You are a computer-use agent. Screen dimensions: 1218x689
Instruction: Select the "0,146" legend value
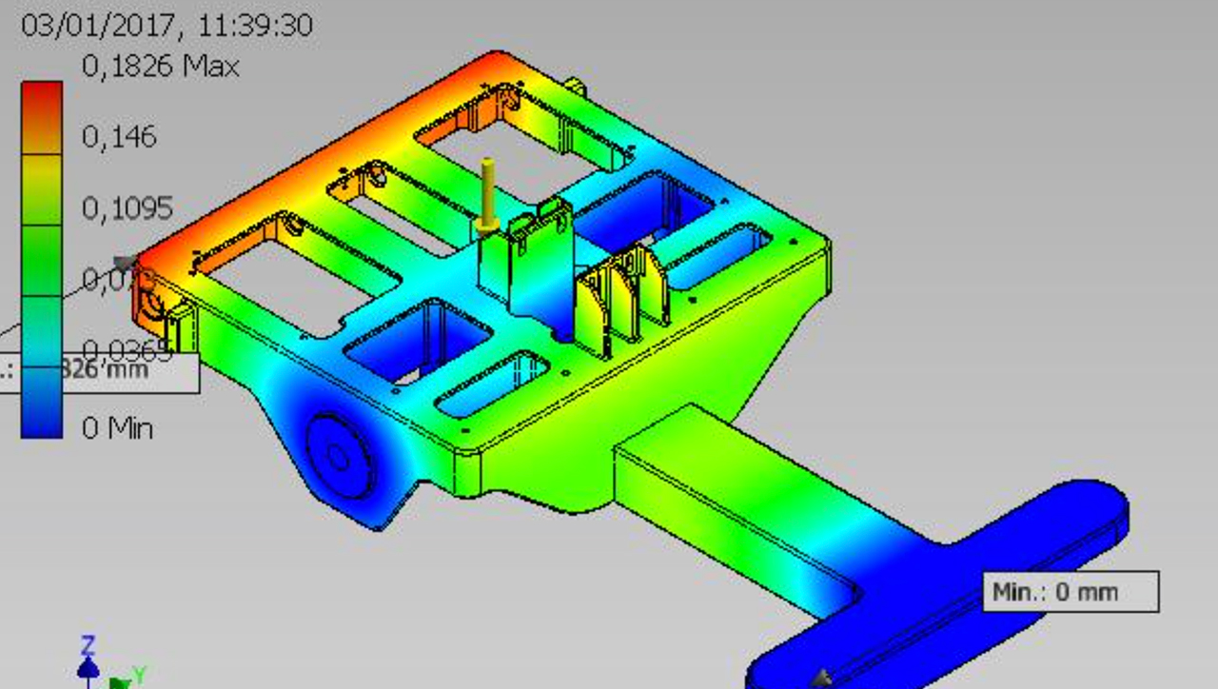[119, 137]
